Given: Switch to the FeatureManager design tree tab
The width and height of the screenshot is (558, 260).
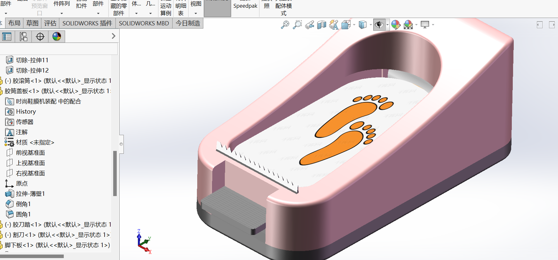Looking at the screenshot, I should [x=7, y=37].
